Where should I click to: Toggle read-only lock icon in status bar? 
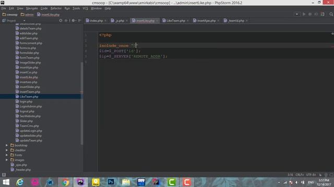pos(320,175)
